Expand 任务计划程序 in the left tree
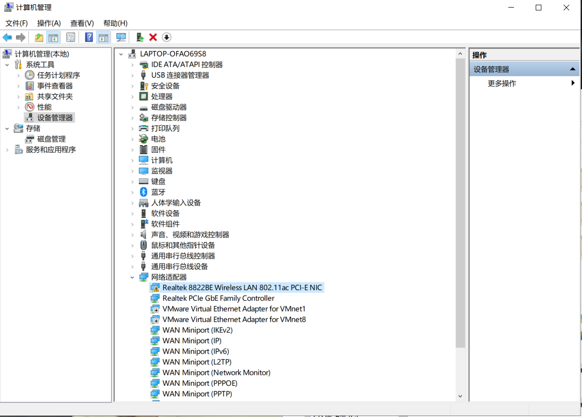The image size is (582, 417). [18, 75]
